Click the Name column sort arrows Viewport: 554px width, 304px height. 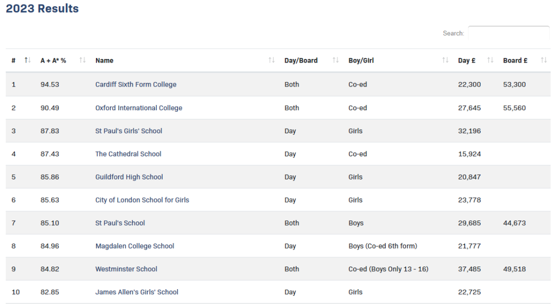point(271,60)
